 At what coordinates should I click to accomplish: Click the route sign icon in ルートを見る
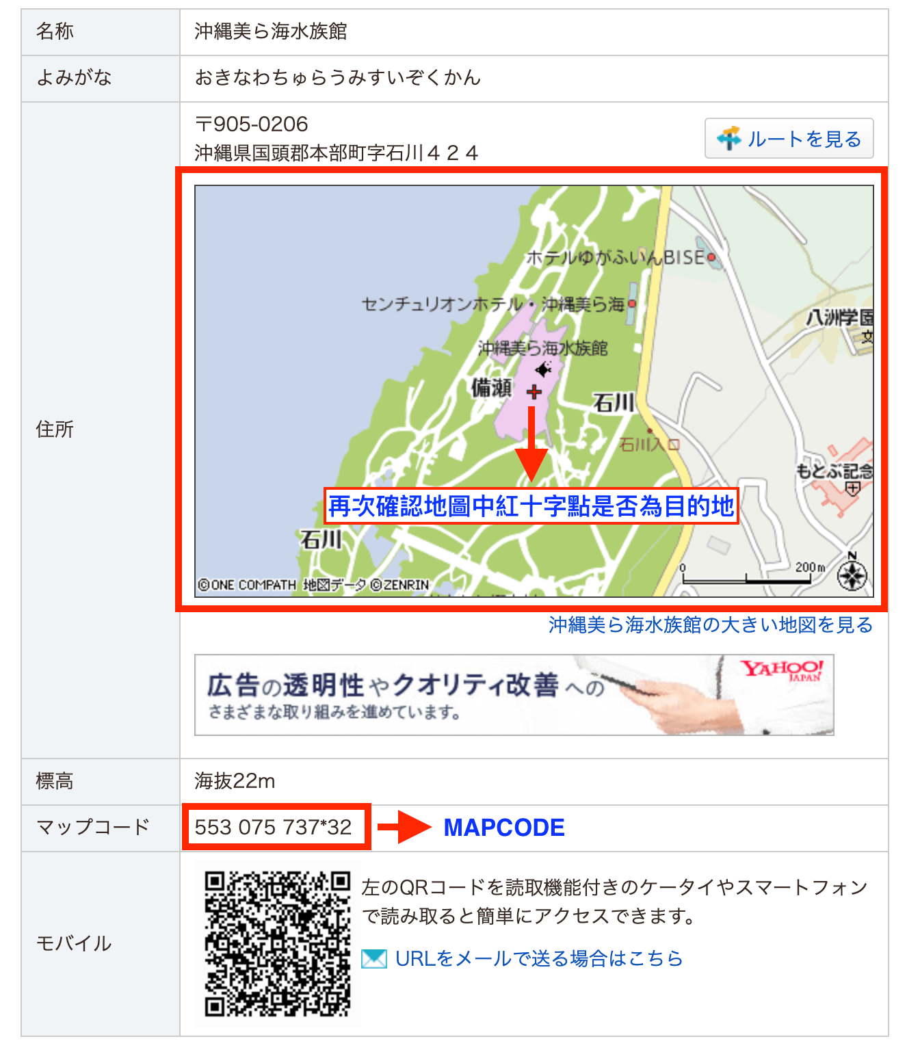(x=728, y=138)
